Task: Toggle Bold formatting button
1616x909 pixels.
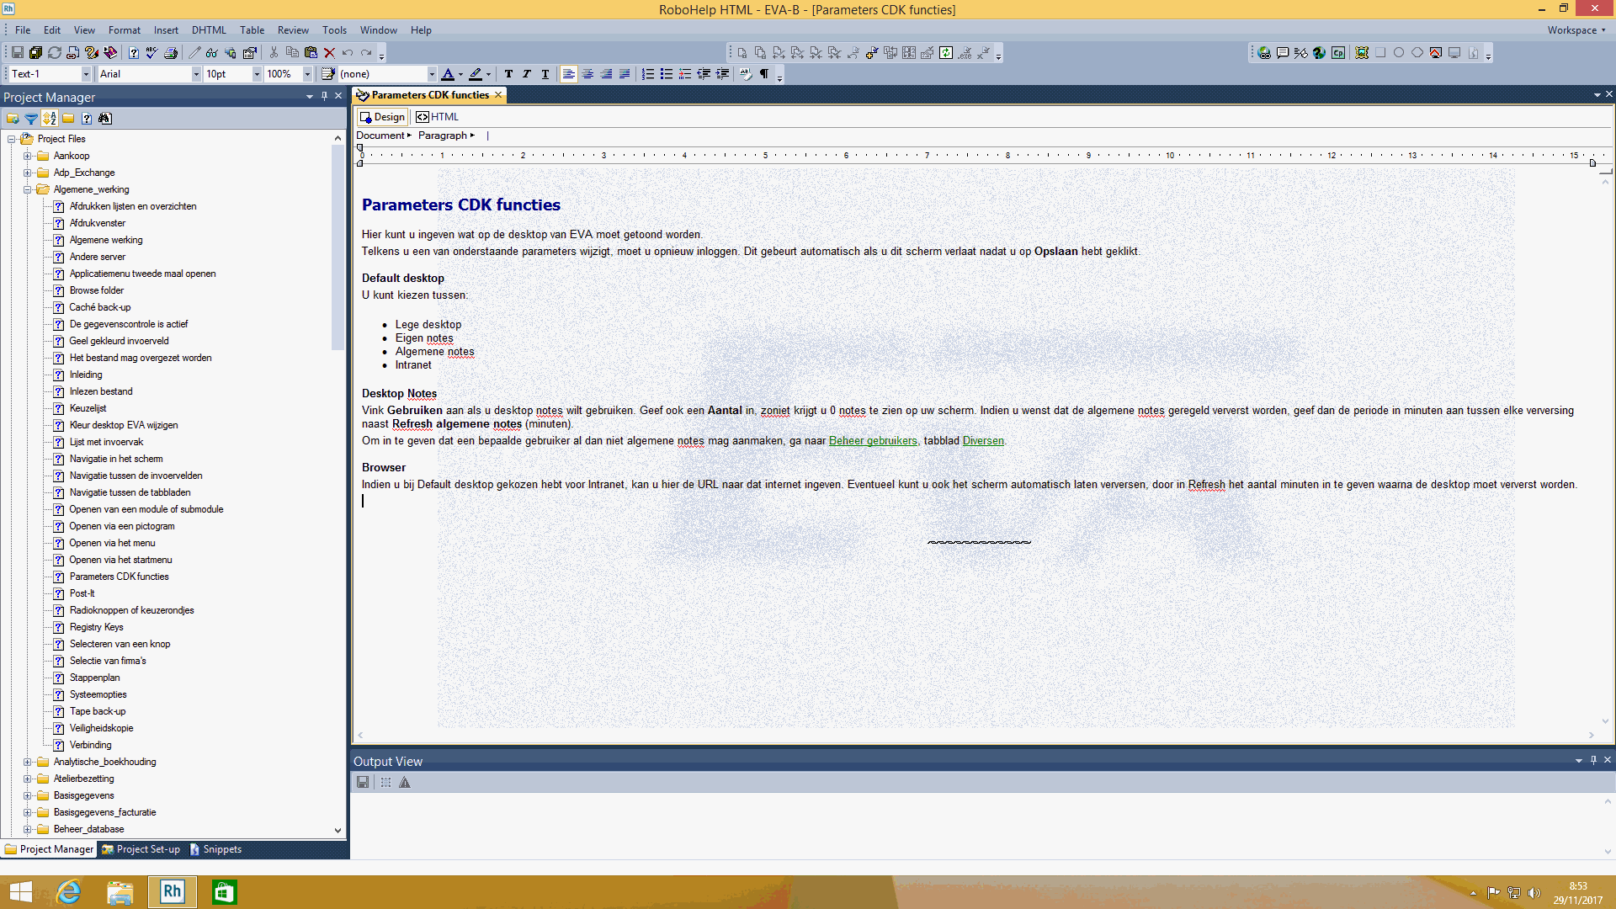Action: point(508,74)
